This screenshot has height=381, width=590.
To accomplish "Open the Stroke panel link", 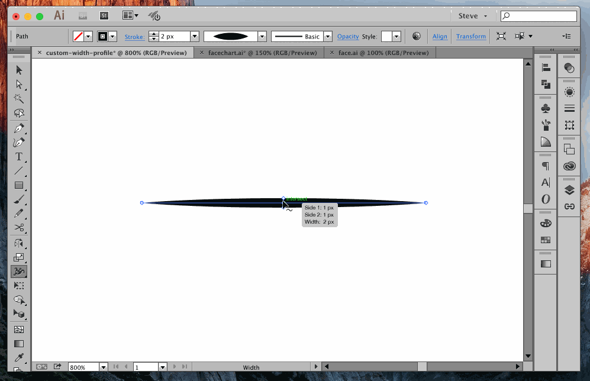I will [134, 37].
